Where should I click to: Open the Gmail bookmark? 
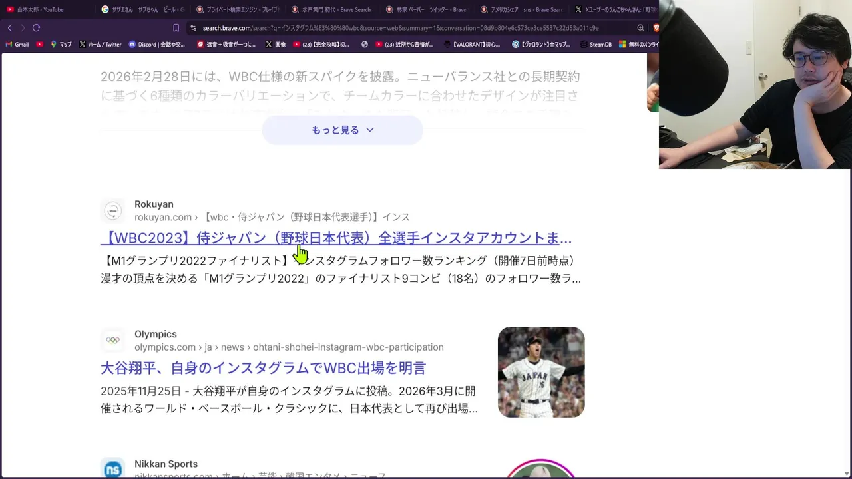tap(17, 45)
